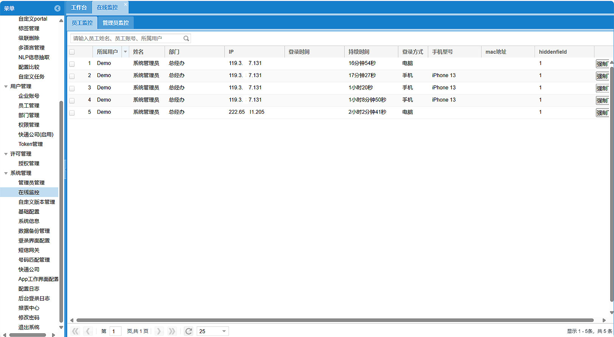The image size is (614, 337).
Task: Click 强制 button for 16分钟54秒 row
Action: coord(602,64)
